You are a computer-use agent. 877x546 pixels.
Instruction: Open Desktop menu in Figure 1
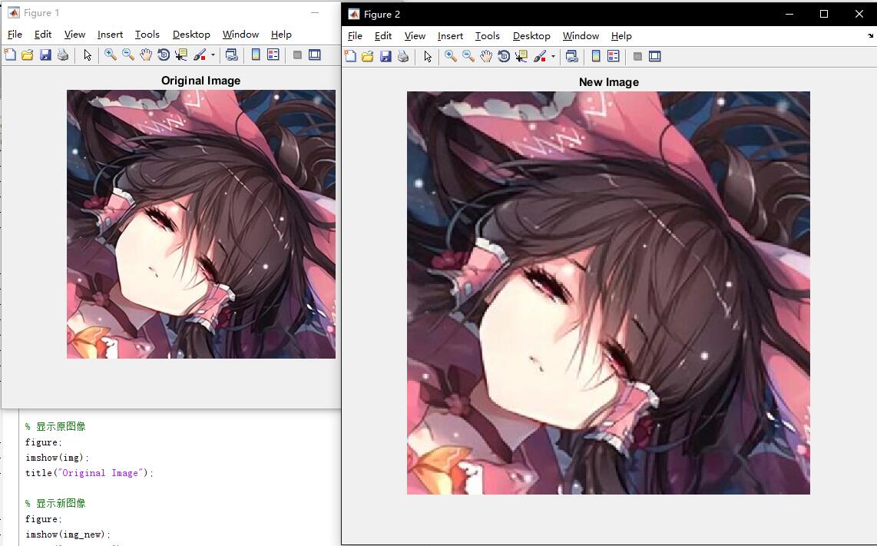click(x=191, y=34)
